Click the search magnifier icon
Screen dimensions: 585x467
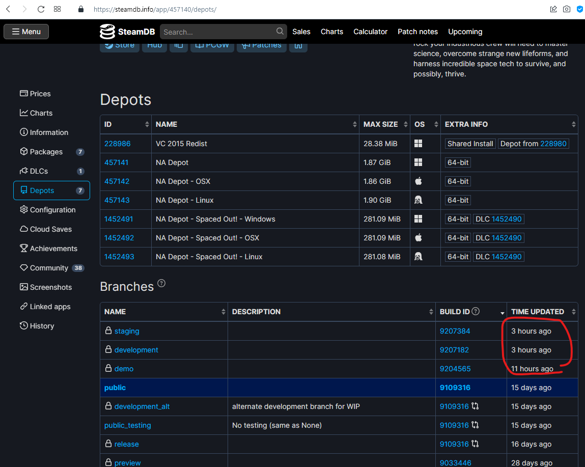[280, 32]
